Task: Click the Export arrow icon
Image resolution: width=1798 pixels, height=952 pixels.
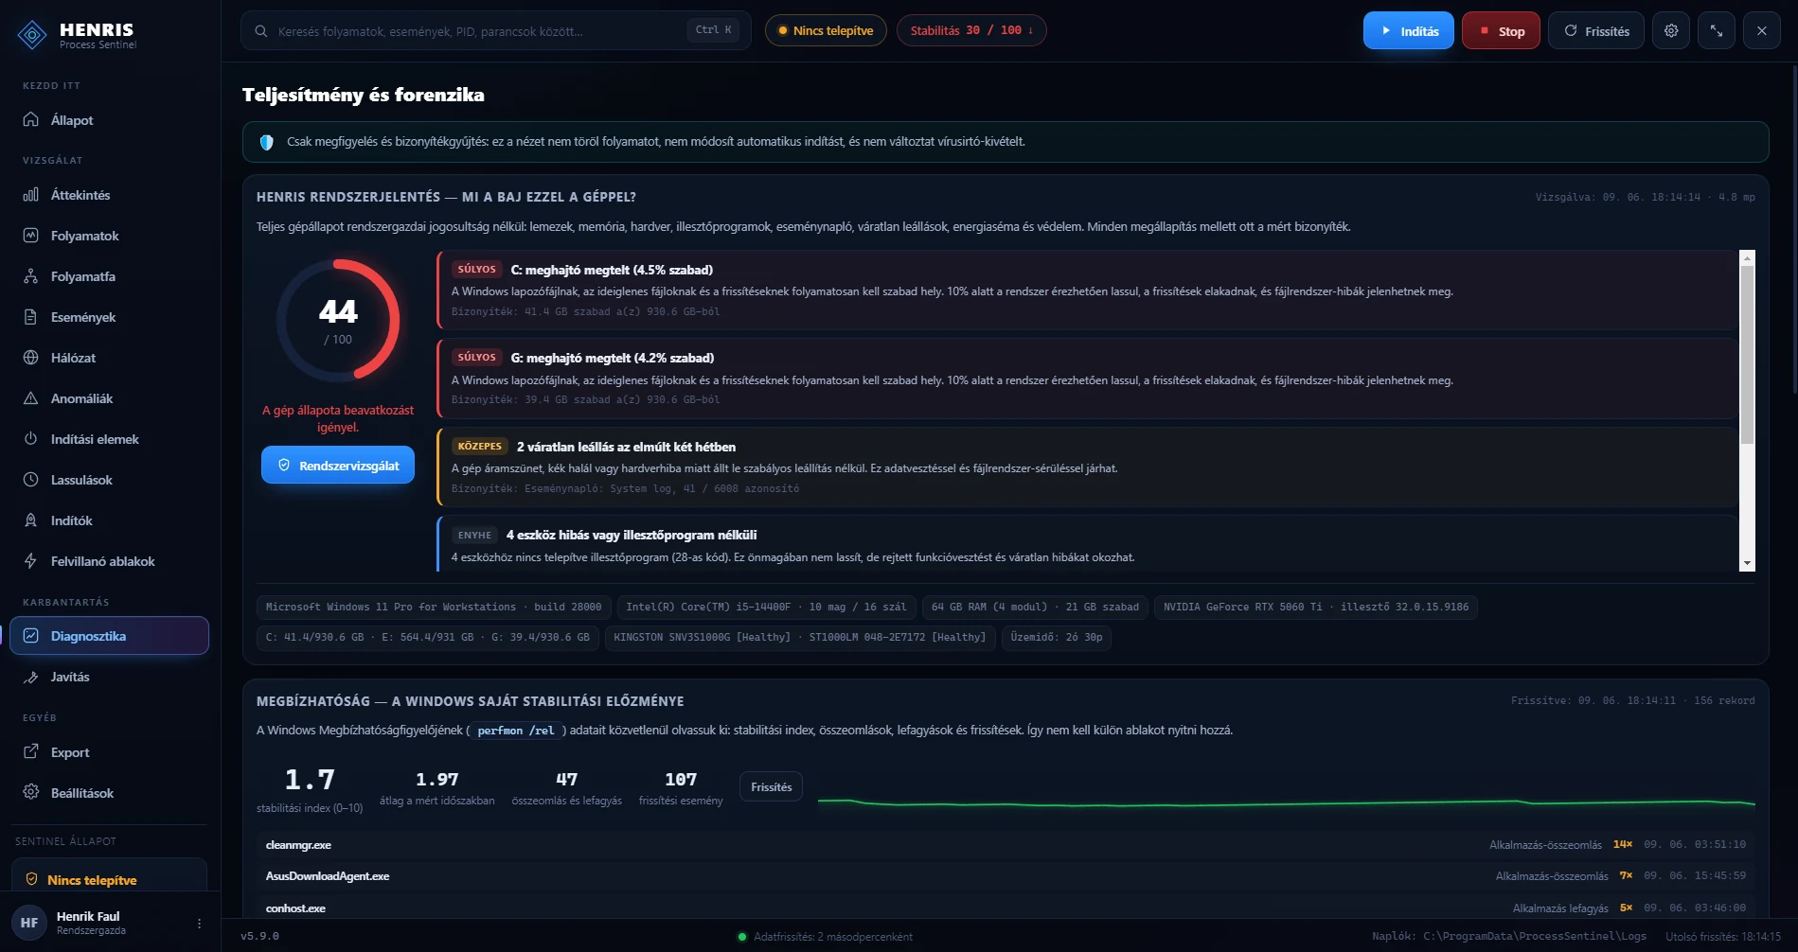Action: [31, 752]
